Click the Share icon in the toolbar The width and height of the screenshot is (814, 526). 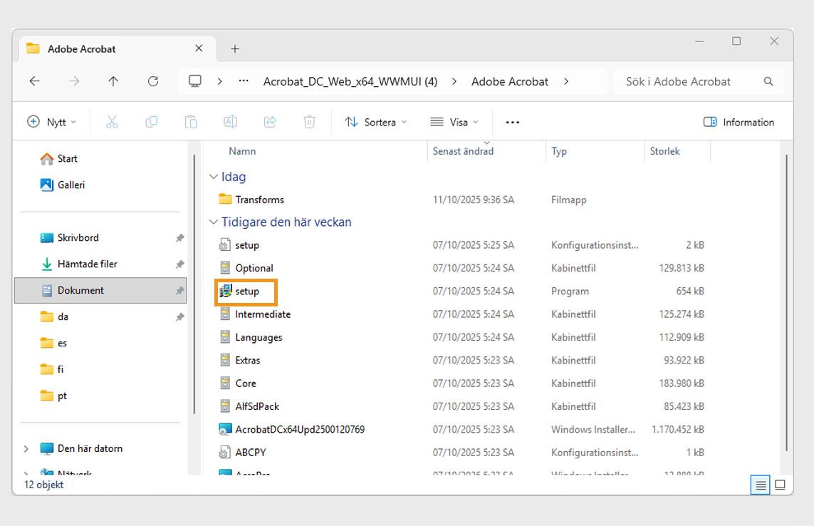point(270,121)
